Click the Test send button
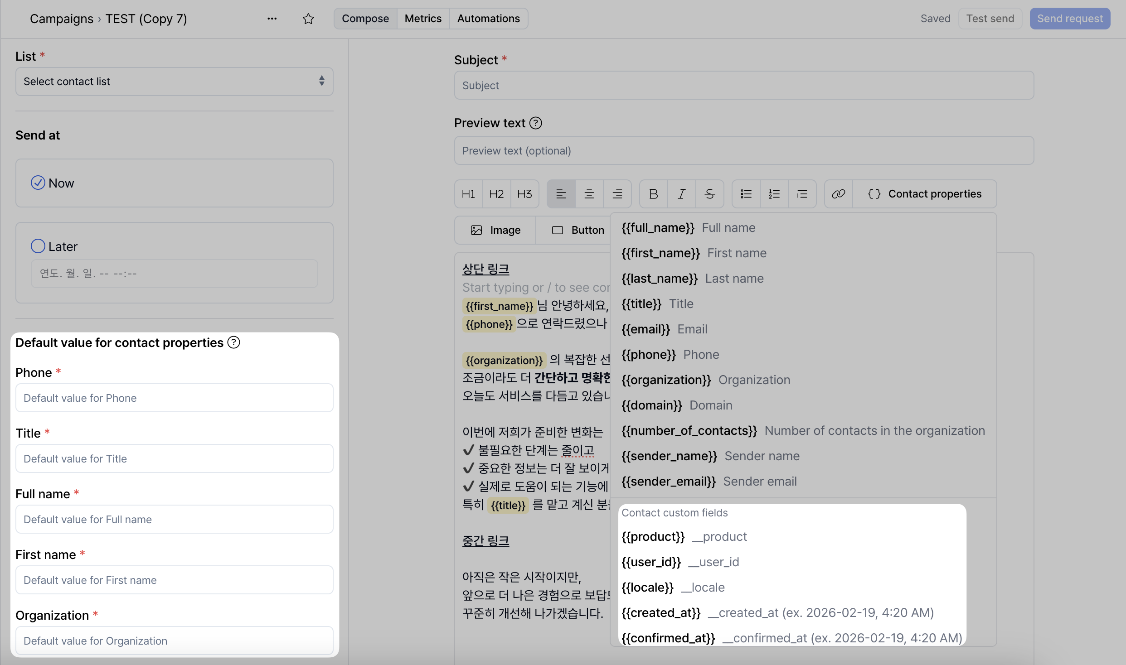 click(990, 18)
